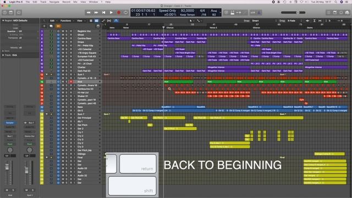Click the 4/4 time signature display
The height and width of the screenshot is (198, 352).
pos(202,10)
